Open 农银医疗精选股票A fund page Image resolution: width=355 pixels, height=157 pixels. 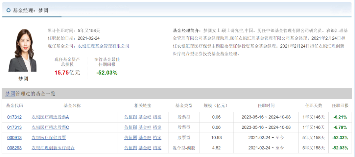click(x=50, y=117)
